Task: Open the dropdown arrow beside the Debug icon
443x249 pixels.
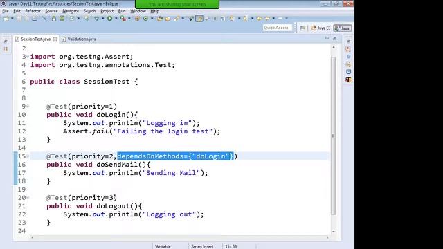Action: click(x=103, y=19)
